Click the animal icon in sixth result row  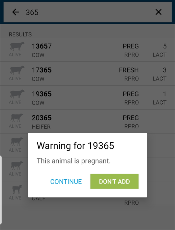coord(17,165)
